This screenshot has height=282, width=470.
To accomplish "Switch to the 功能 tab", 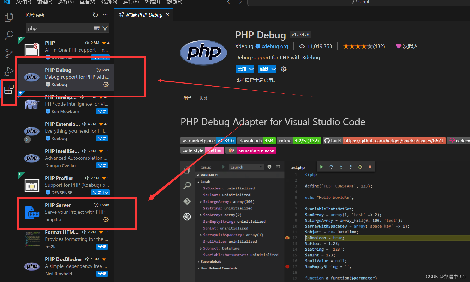I will coord(203,98).
